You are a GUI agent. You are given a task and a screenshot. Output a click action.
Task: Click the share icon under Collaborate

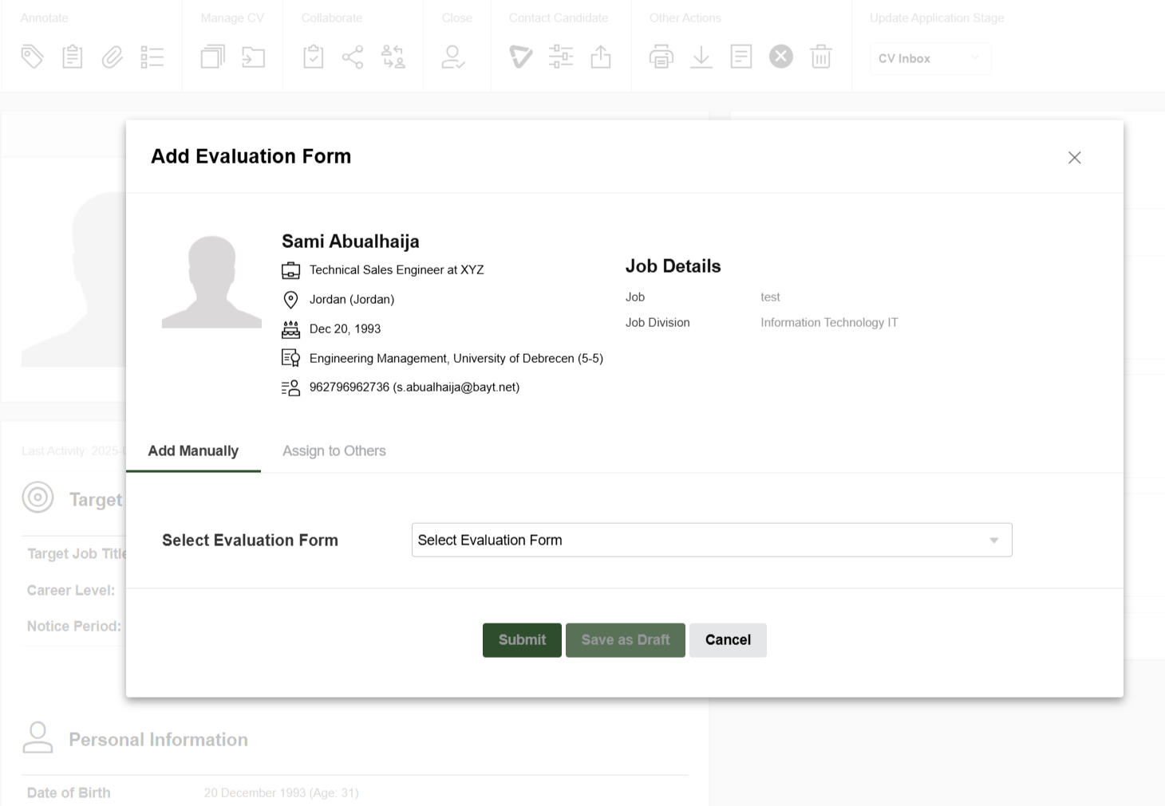pyautogui.click(x=353, y=57)
